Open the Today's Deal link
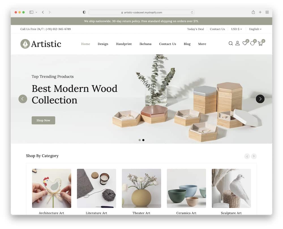 click(196, 29)
